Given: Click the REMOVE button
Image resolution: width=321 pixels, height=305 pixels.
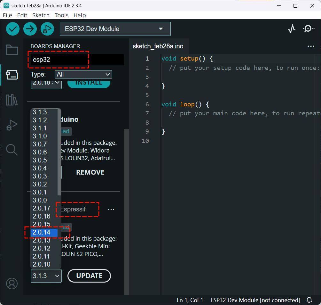Looking at the screenshot, I should click(x=90, y=172).
